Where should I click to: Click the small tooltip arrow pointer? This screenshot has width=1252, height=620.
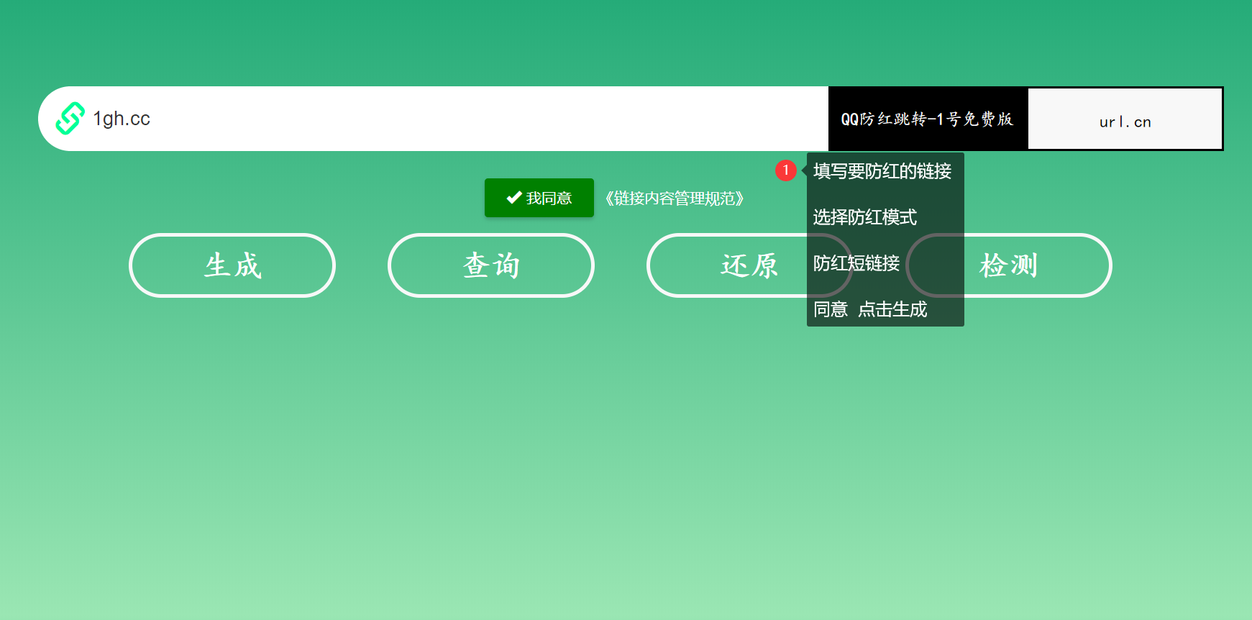(x=804, y=171)
